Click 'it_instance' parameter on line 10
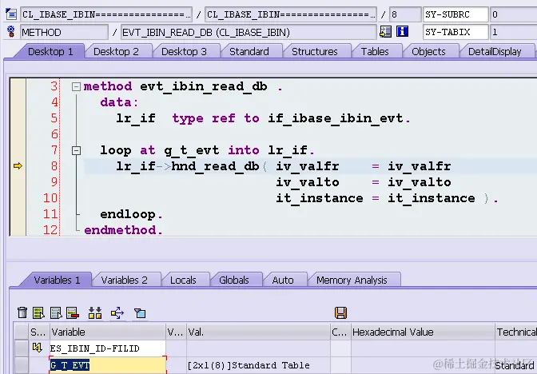Screen dimensions: 537x374 [x=320, y=198]
